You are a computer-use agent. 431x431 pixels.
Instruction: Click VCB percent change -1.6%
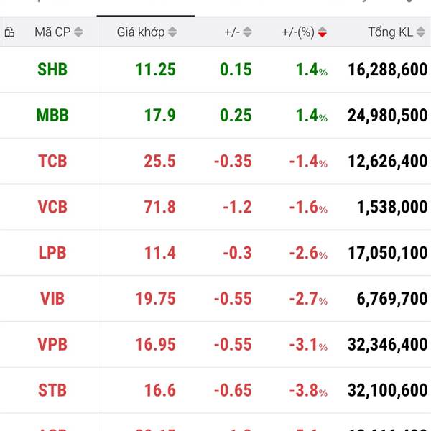tap(308, 207)
